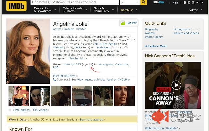
Task: Play the Cannon's Away video
Action: (176, 85)
